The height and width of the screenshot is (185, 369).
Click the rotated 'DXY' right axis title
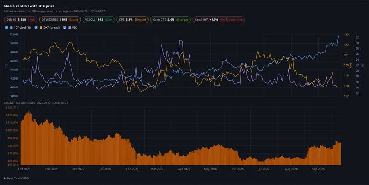[351, 65]
